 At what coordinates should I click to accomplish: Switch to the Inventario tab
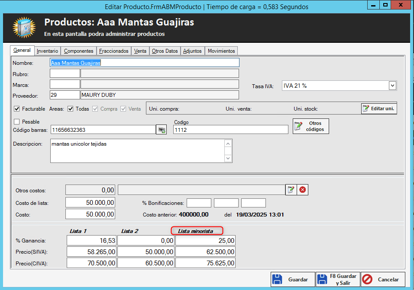[47, 51]
